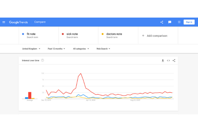Open the hamburger main menu
The height and width of the screenshot is (132, 198).
pyautogui.click(x=4, y=22)
